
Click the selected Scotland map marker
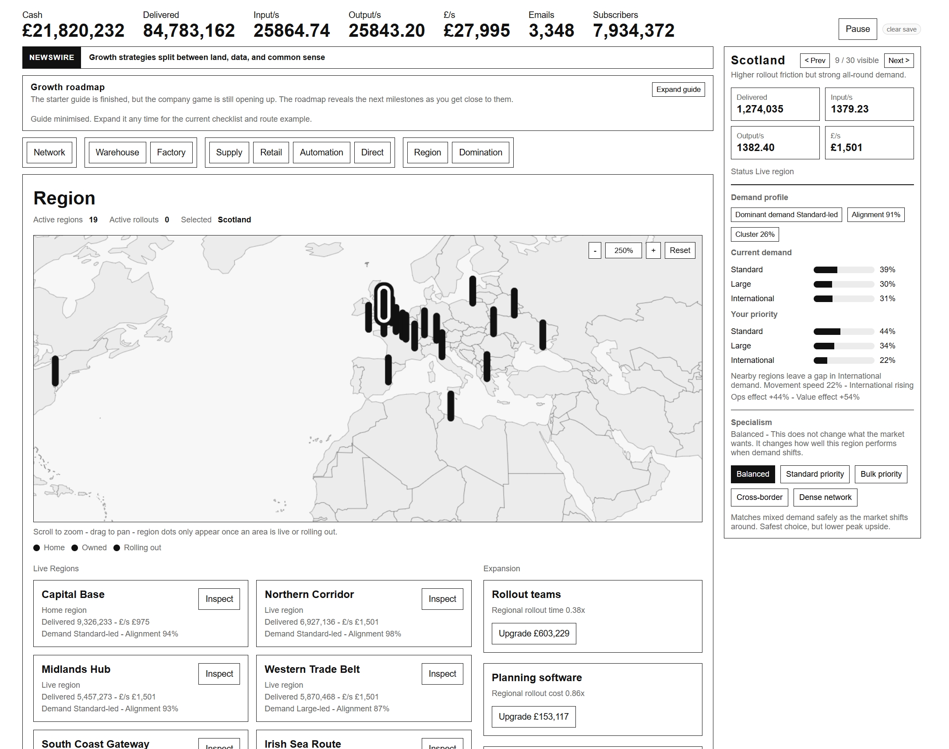[x=384, y=303]
